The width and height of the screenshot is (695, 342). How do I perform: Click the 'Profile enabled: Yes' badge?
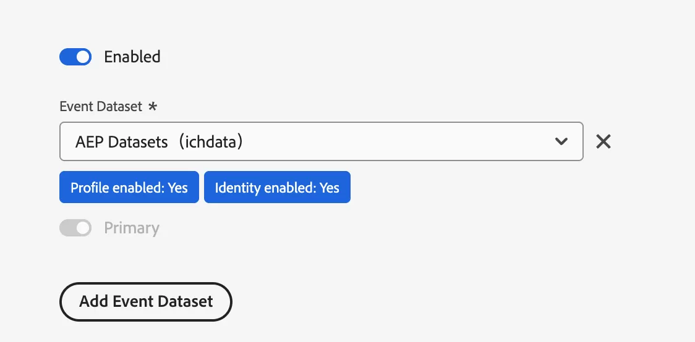click(x=129, y=188)
